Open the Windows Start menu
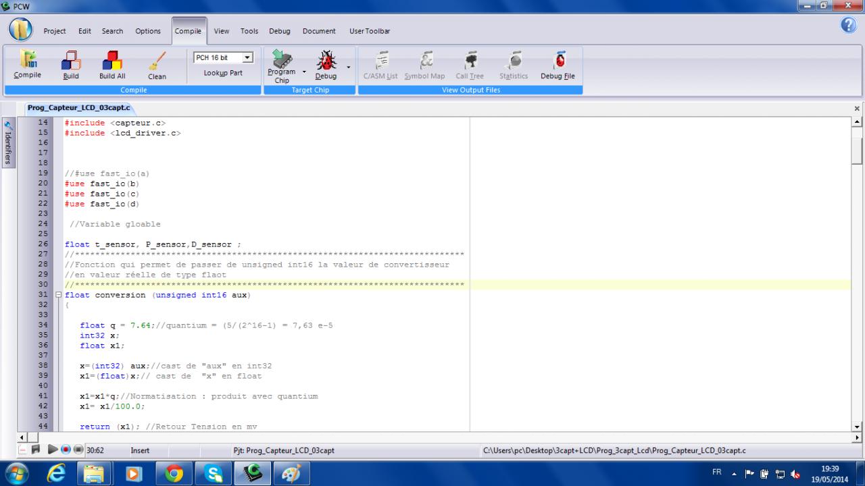The height and width of the screenshot is (486, 865). 18,473
